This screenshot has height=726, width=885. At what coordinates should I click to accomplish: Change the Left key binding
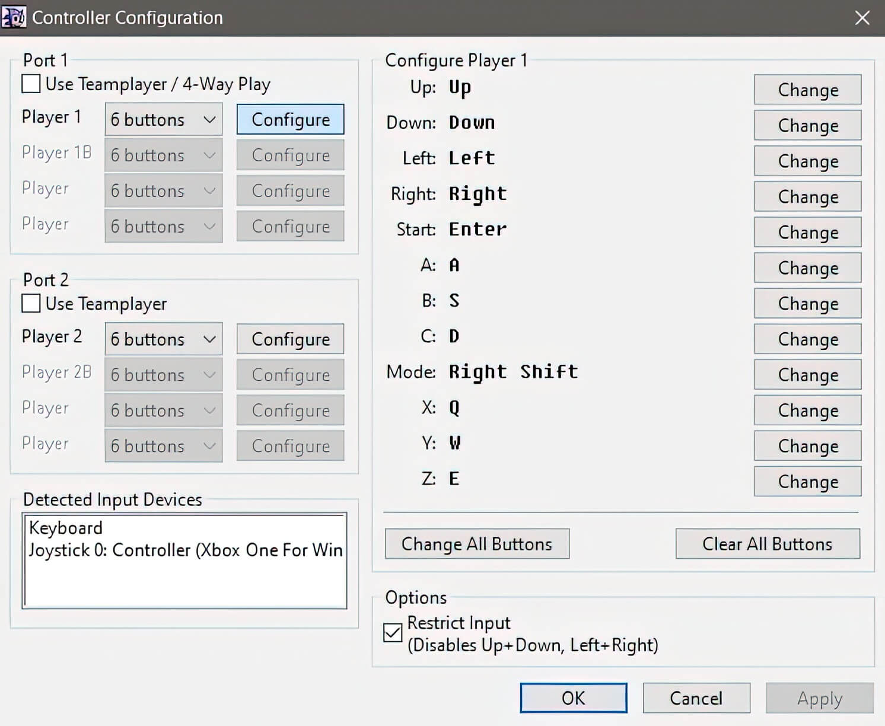(x=808, y=161)
